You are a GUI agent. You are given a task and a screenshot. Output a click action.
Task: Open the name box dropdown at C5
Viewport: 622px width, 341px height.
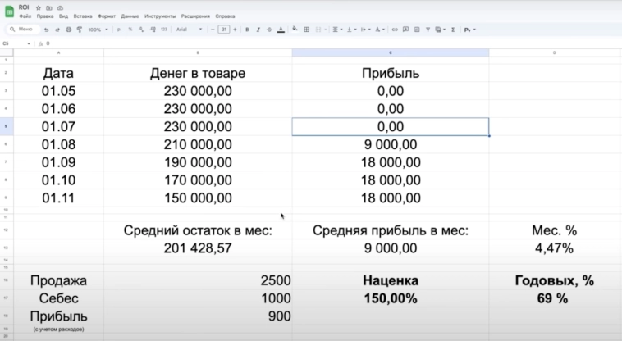click(29, 43)
